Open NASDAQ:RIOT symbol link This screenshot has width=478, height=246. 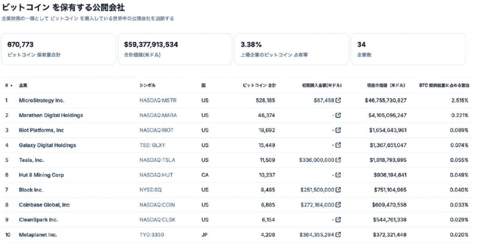157,130
